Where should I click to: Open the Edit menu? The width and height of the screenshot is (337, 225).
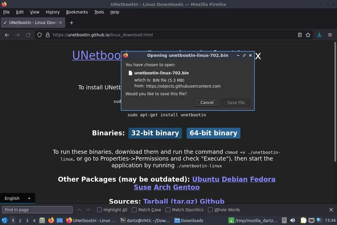tap(20, 12)
